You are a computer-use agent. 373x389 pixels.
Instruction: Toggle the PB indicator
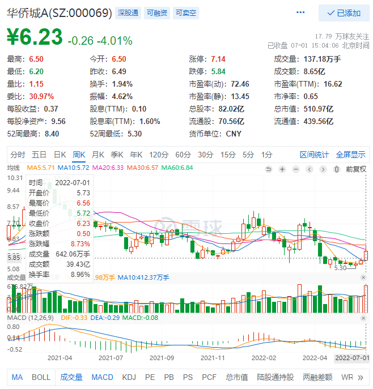point(169,378)
